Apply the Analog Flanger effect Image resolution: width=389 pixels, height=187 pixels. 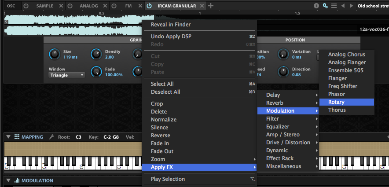click(x=347, y=62)
